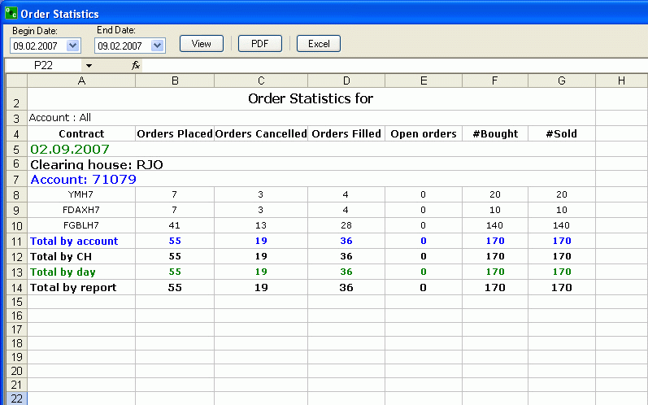Viewport: 648px width, 405px height.
Task: Select column D header
Action: pyautogui.click(x=346, y=80)
